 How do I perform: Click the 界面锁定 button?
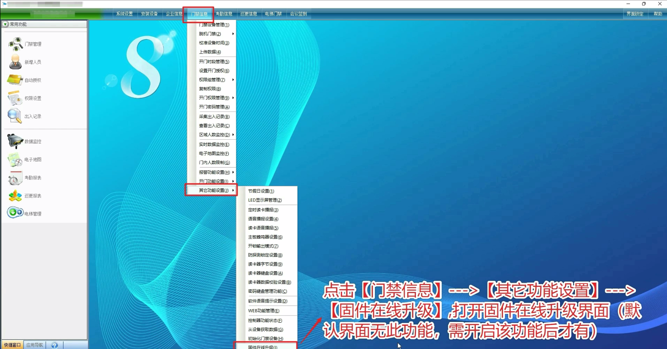point(635,14)
